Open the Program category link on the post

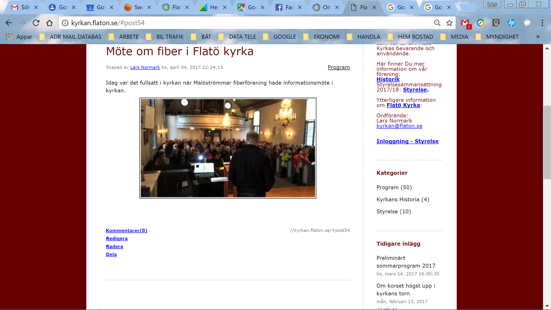click(339, 67)
